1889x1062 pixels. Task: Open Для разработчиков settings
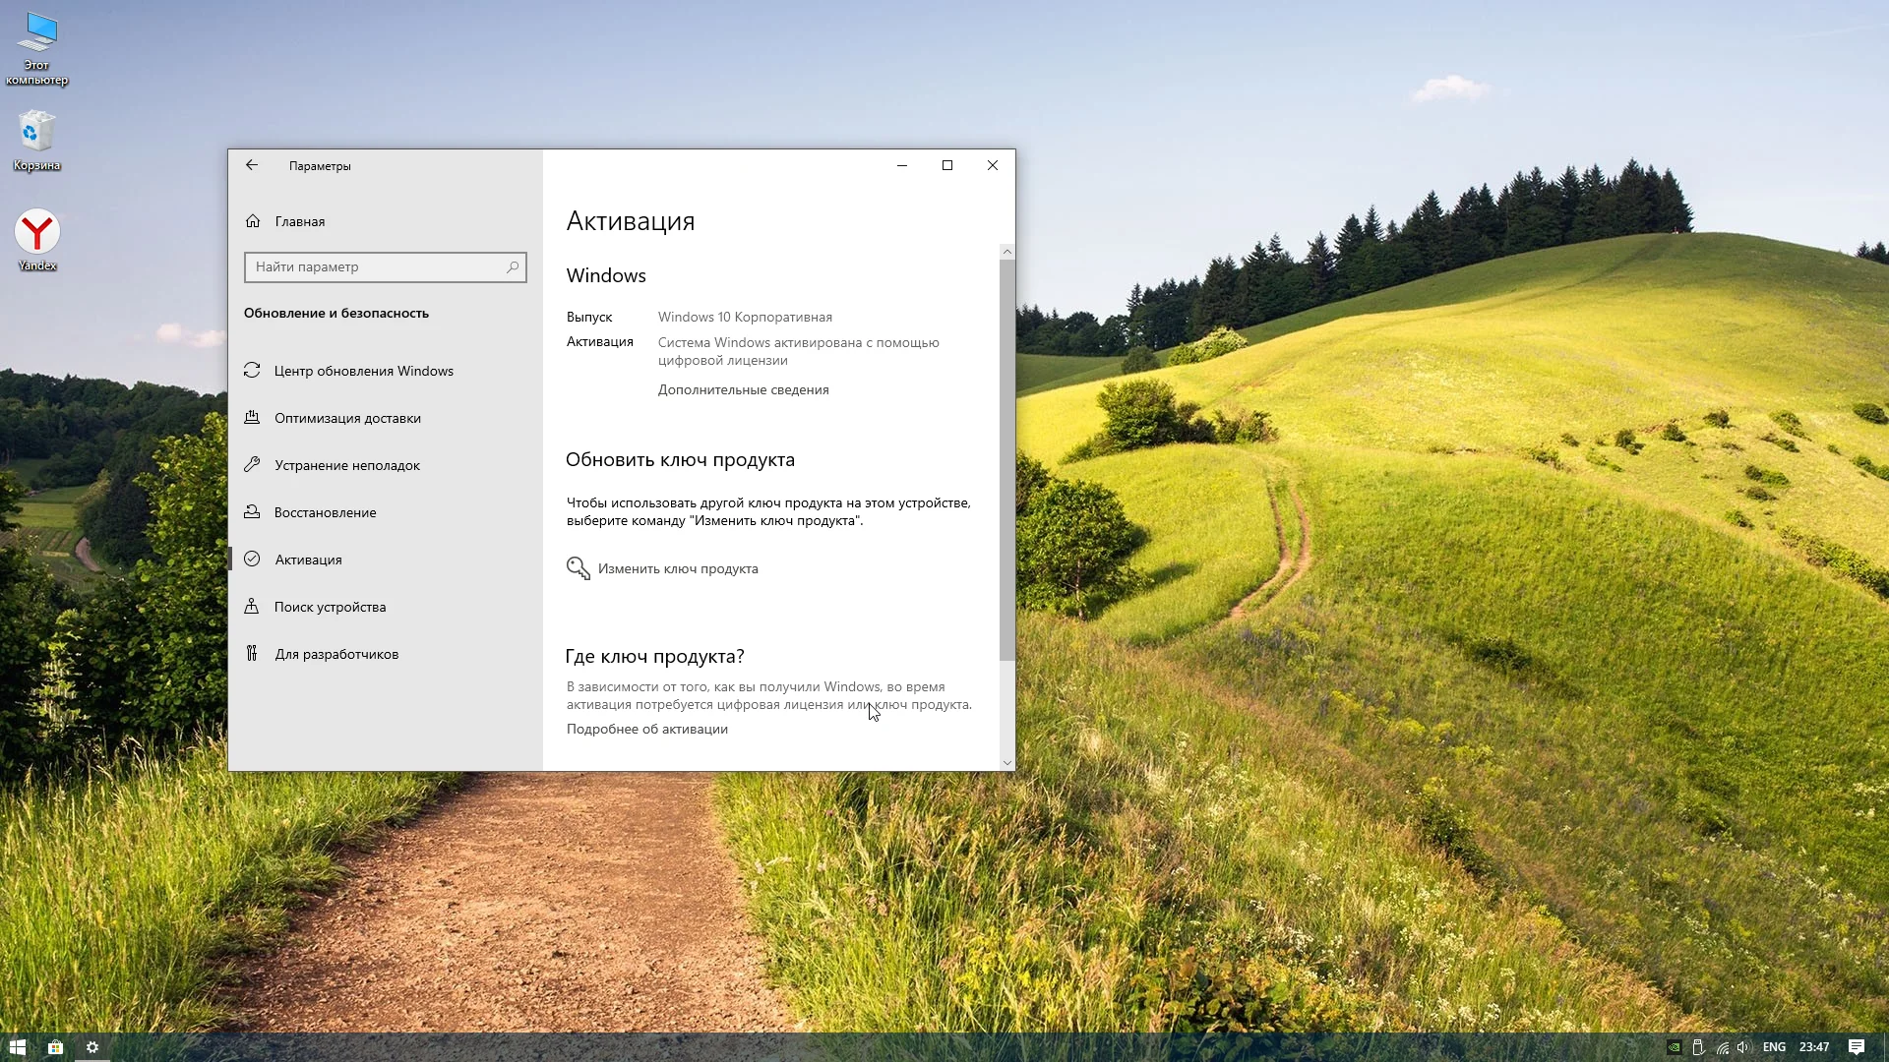(335, 654)
